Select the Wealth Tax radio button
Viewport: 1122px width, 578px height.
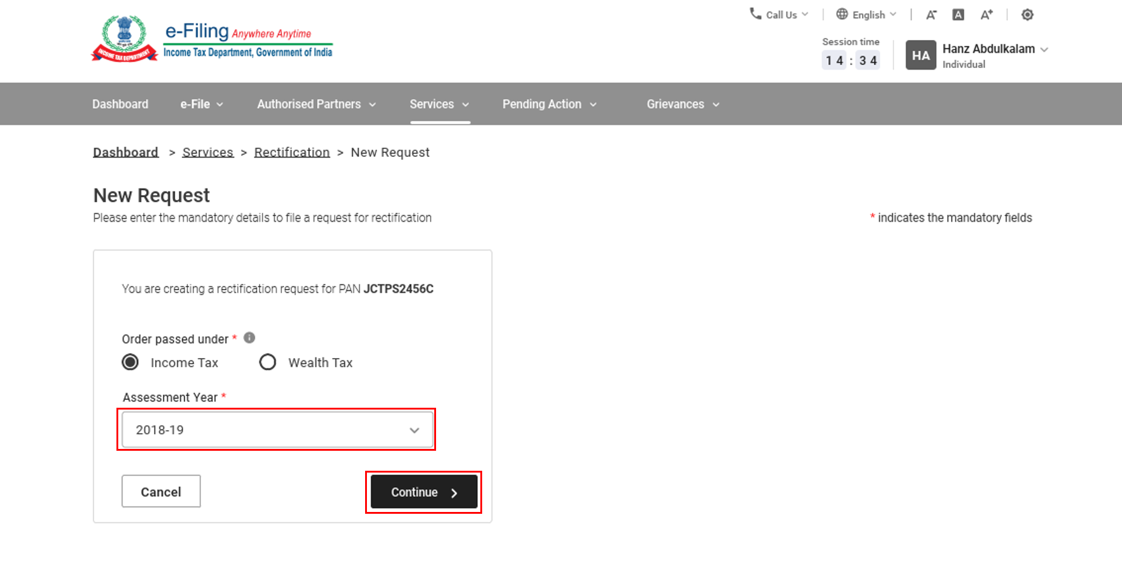pos(267,362)
